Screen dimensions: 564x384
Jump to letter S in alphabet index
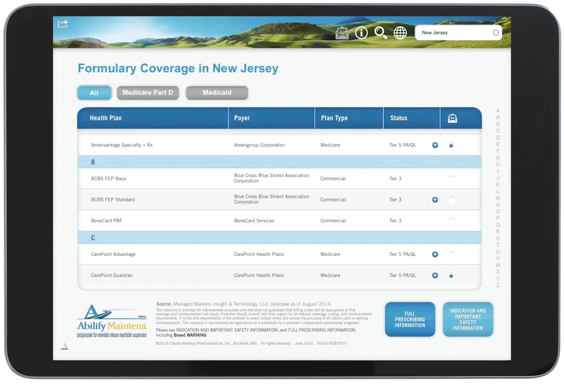(x=498, y=238)
